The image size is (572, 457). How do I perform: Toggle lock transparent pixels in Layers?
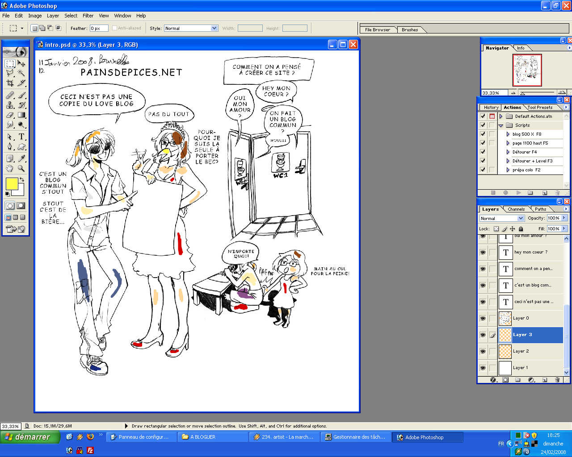tap(496, 228)
